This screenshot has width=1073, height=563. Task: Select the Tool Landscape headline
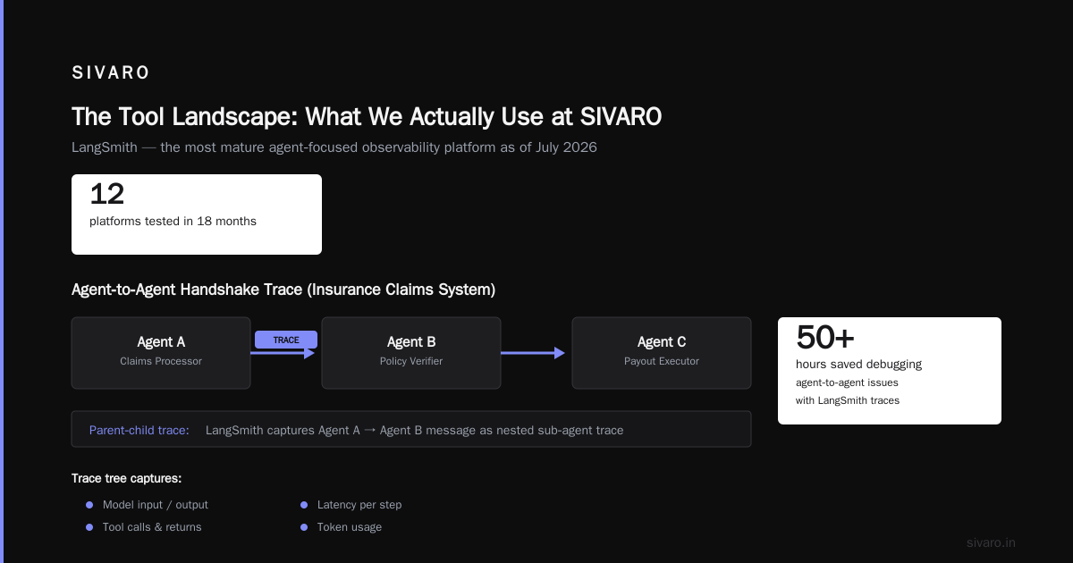[x=367, y=117]
